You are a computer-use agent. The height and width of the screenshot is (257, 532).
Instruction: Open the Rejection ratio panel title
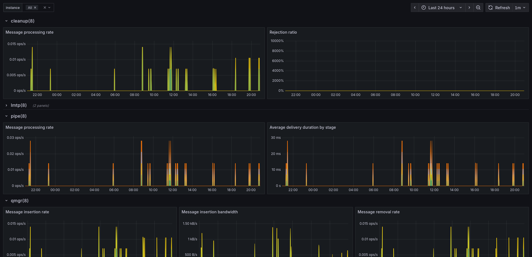(283, 32)
